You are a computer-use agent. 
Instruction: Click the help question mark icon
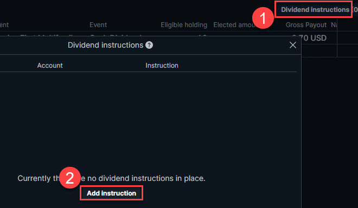pos(149,45)
